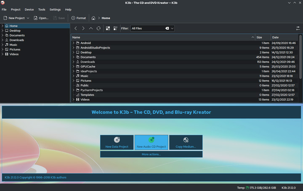303x191 pixels.
Task: Open the Device menu
Action: click(x=29, y=9)
